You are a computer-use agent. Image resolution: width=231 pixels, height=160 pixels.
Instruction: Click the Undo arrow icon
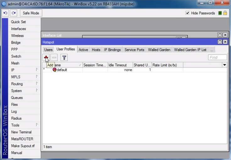pyautogui.click(x=5, y=13)
